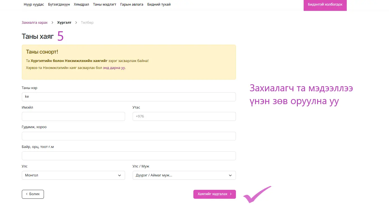Screen dimensions: 389x206
Task: Select the Хүргэлт breadcrumb step
Action: point(64,23)
